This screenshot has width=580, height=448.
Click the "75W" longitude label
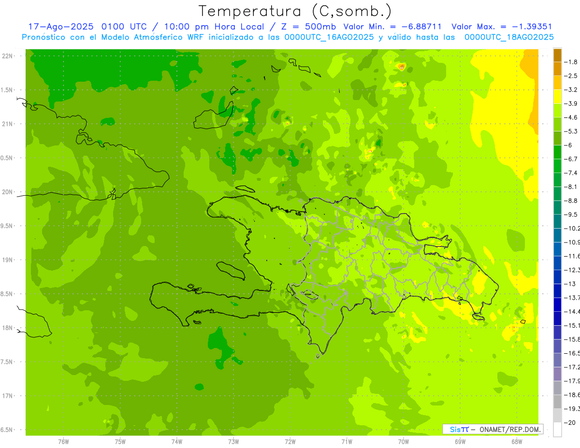[x=120, y=442]
